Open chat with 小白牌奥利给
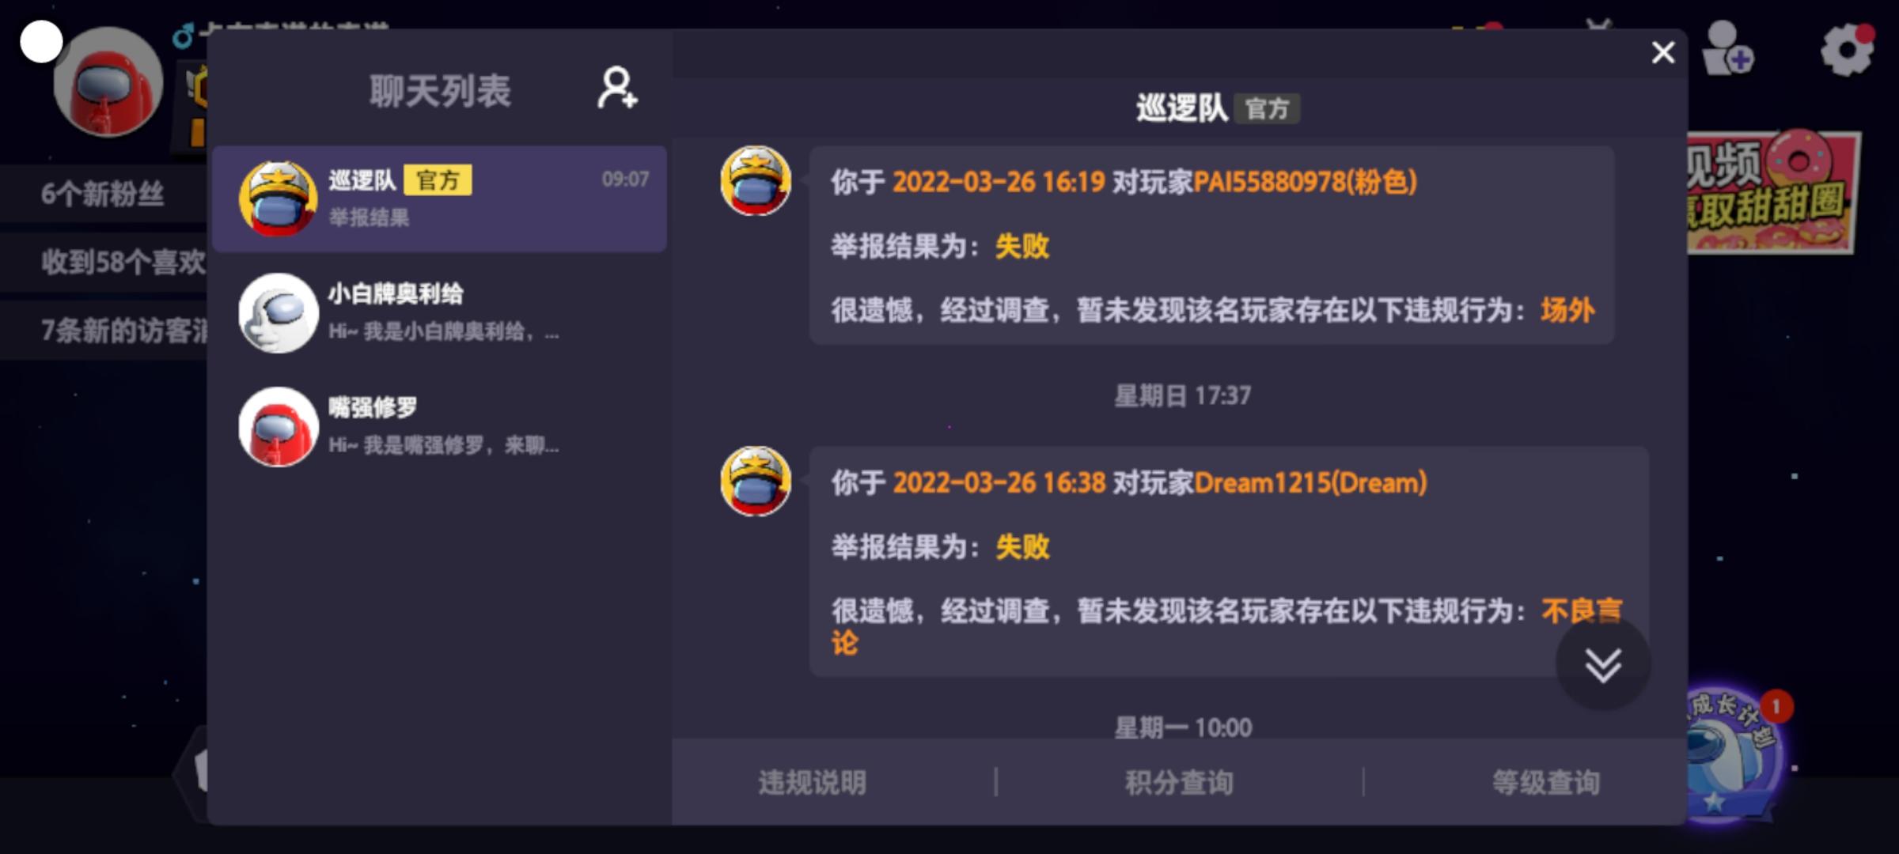 (x=439, y=313)
